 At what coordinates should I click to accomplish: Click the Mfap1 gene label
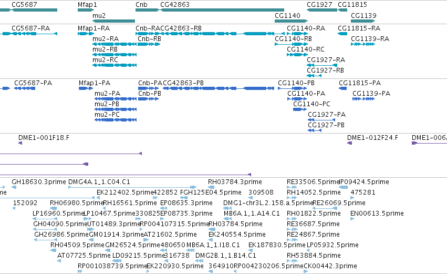click(87, 5)
